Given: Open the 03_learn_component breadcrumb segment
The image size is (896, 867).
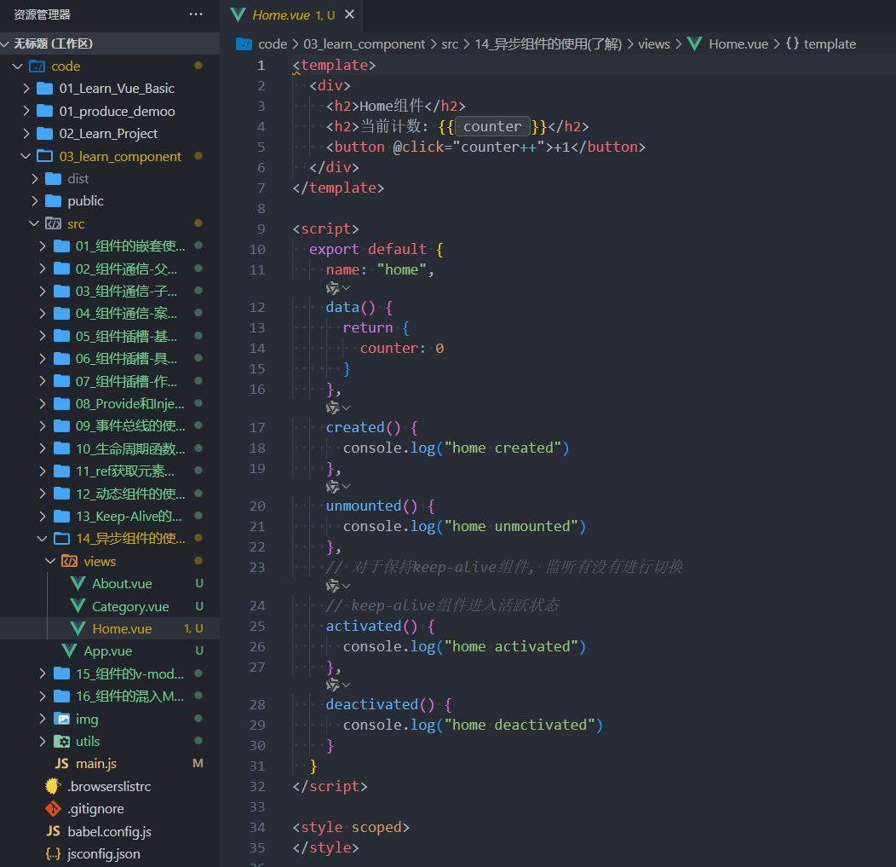Looking at the screenshot, I should (364, 44).
